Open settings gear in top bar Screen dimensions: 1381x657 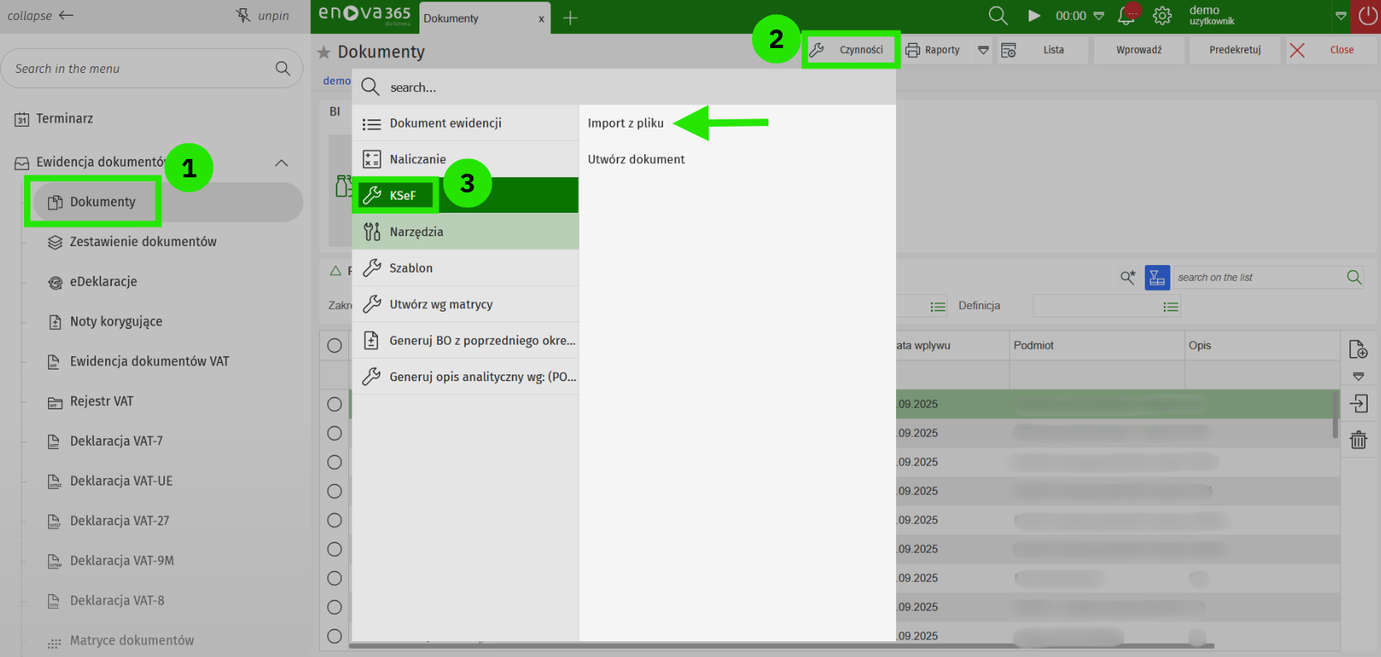pyautogui.click(x=1162, y=16)
